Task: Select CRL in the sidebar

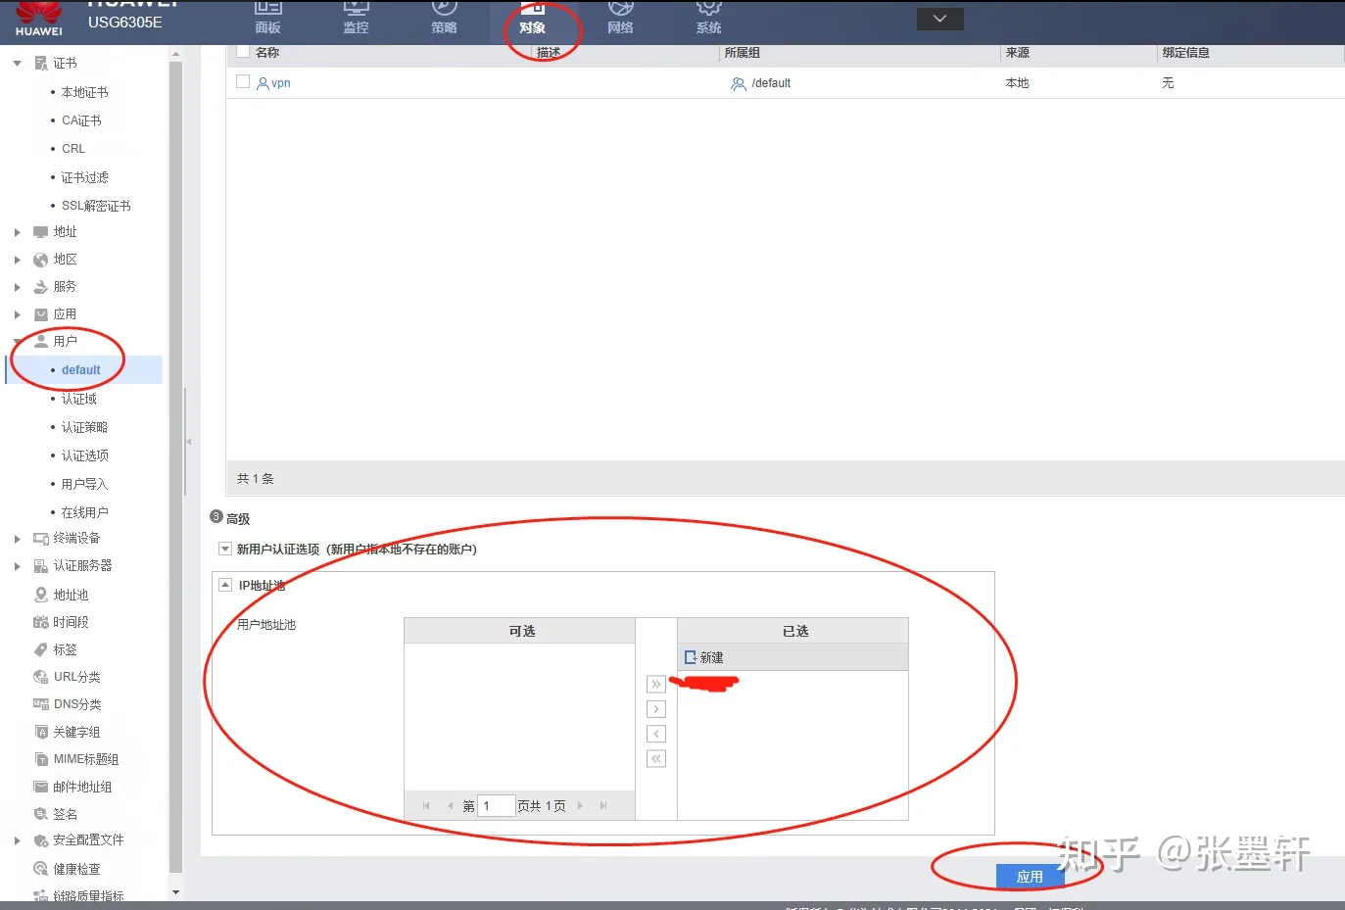Action: (x=73, y=149)
